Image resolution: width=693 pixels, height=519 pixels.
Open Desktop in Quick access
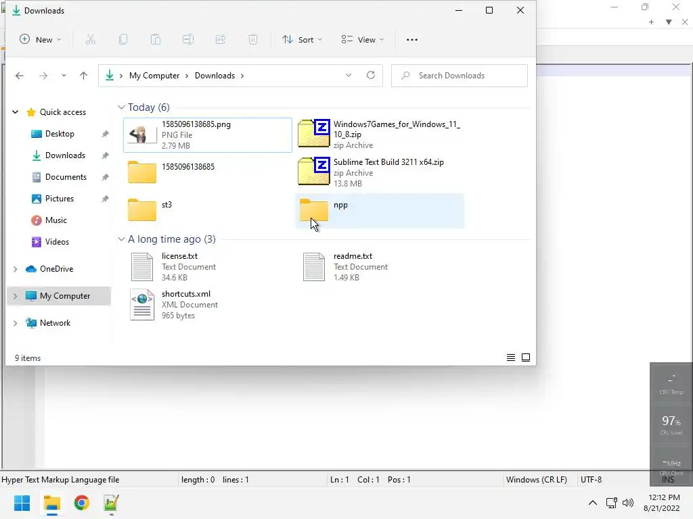(x=60, y=134)
